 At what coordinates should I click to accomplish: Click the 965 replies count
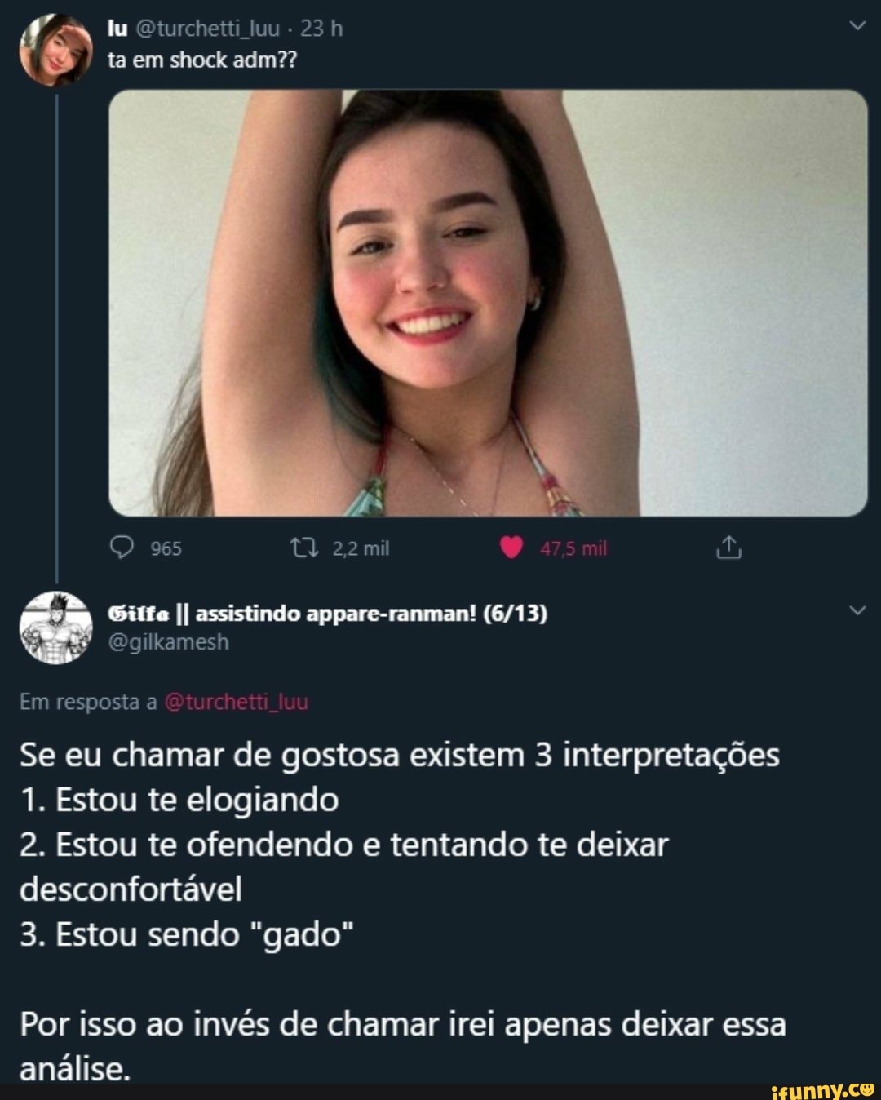166,548
